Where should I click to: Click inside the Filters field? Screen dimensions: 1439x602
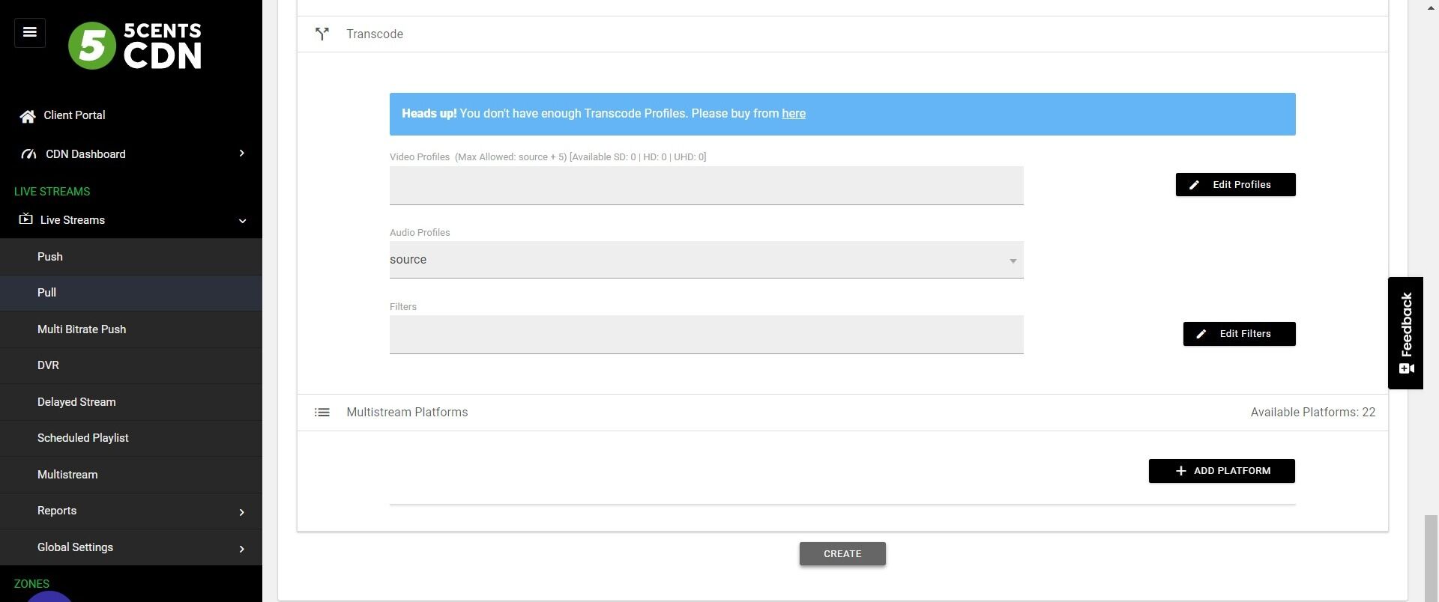706,335
